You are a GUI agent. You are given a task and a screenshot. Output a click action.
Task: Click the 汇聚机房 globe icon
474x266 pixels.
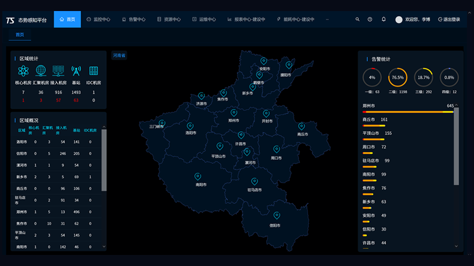tap(41, 71)
